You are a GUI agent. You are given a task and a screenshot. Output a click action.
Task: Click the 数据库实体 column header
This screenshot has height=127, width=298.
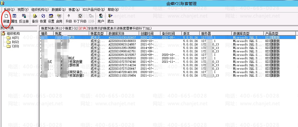[x=123, y=33]
